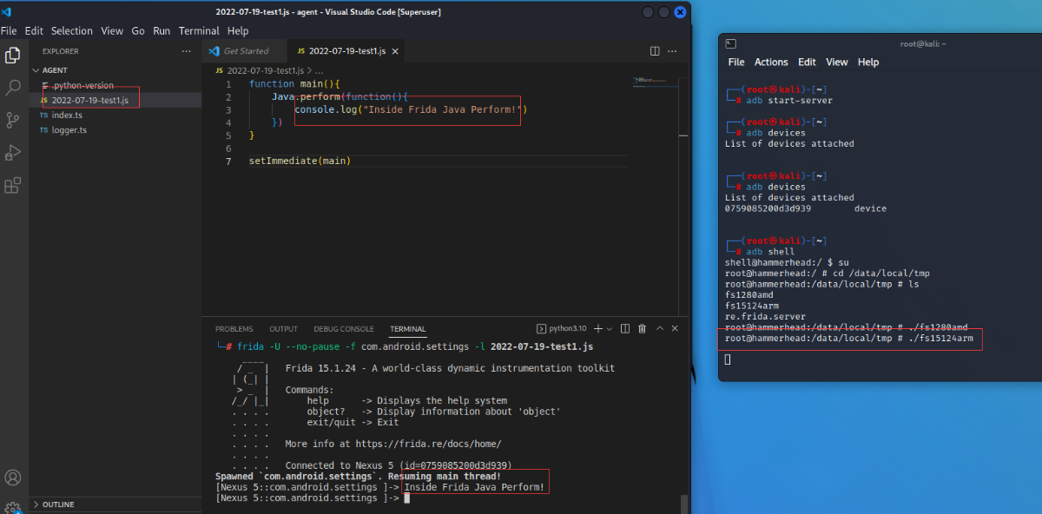The image size is (1042, 514).
Task: Open Explorer views and more actions menu
Action: point(187,51)
